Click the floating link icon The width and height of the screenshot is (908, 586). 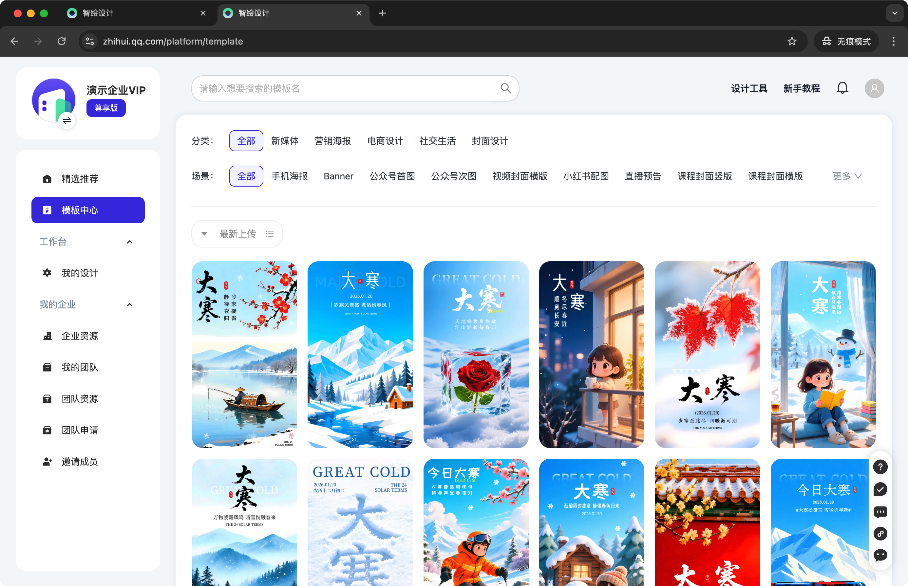880,534
